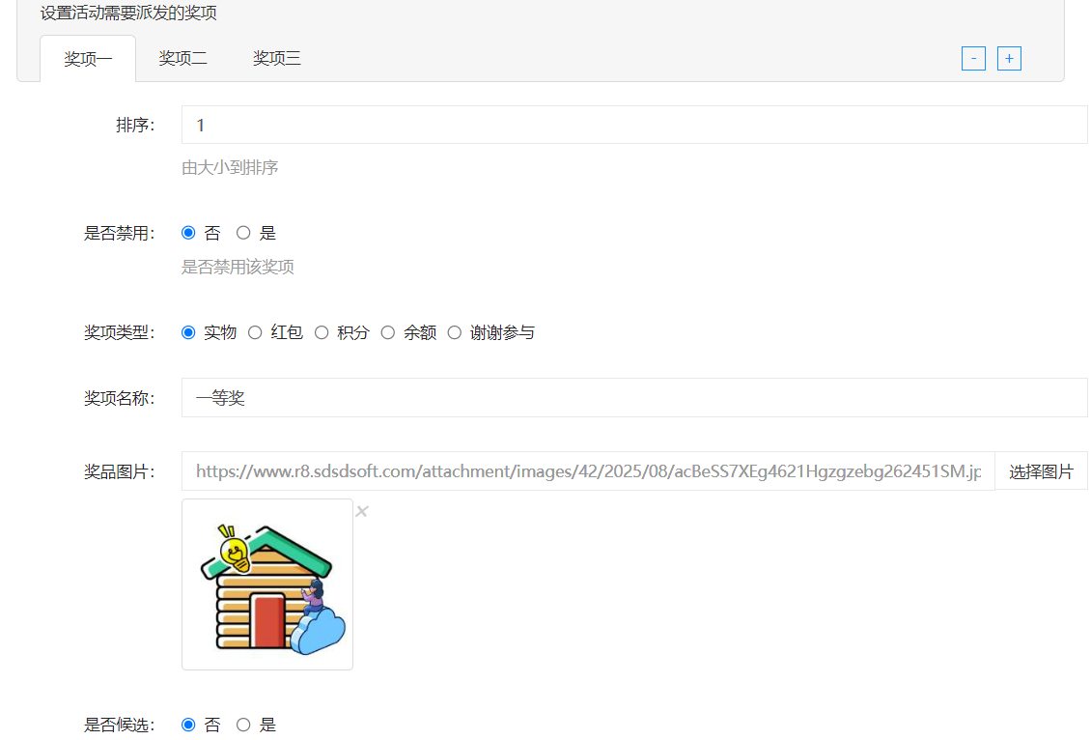1091x740 pixels.
Task: Switch to the 奖项三 tab
Action: point(276,58)
